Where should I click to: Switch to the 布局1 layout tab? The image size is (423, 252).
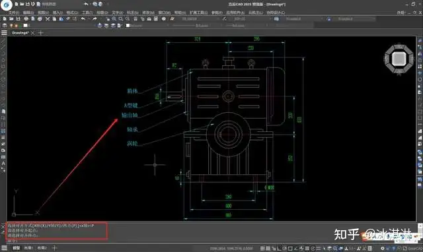28,248
